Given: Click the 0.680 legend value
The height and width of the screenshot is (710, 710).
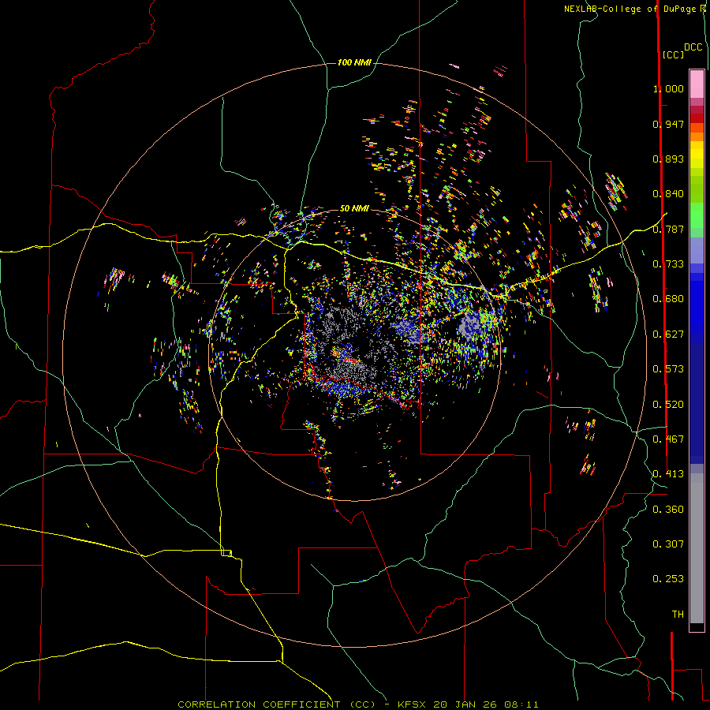Looking at the screenshot, I should (x=668, y=299).
